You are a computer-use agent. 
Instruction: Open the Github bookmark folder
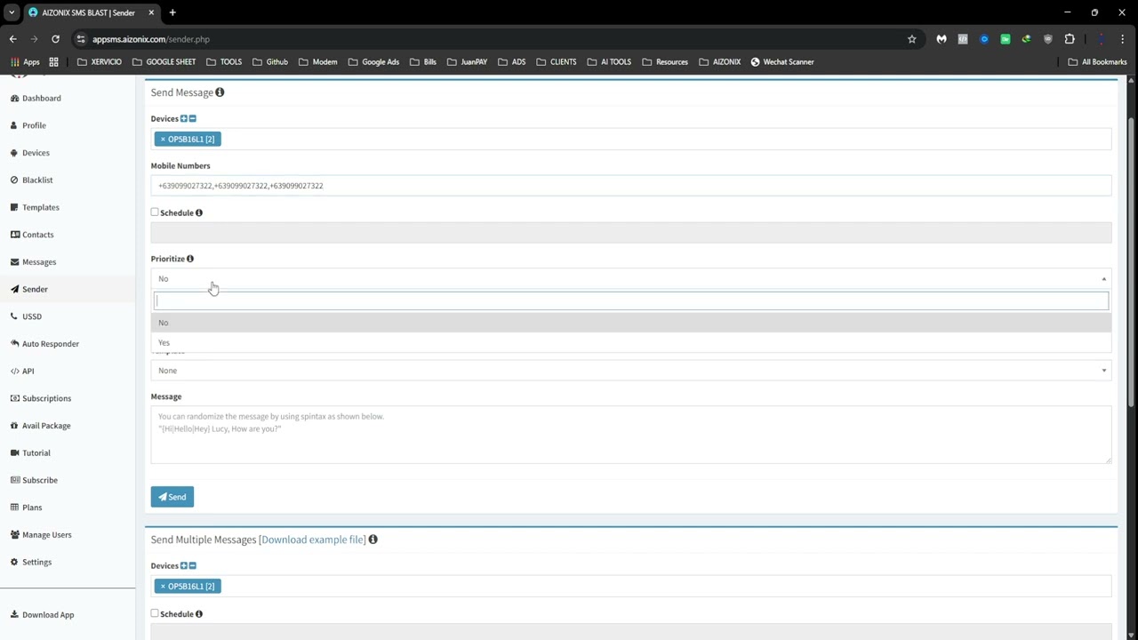[270, 62]
